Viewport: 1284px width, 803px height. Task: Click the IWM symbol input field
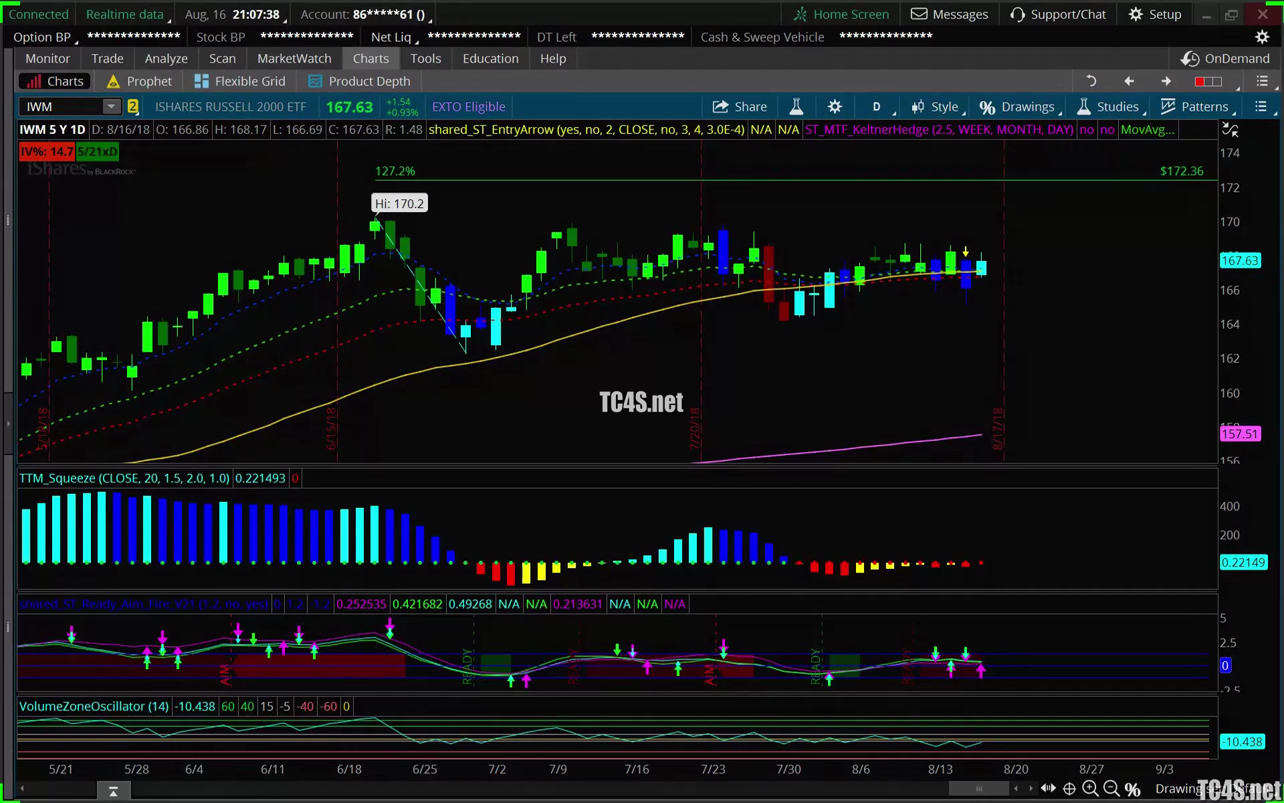click(x=62, y=106)
